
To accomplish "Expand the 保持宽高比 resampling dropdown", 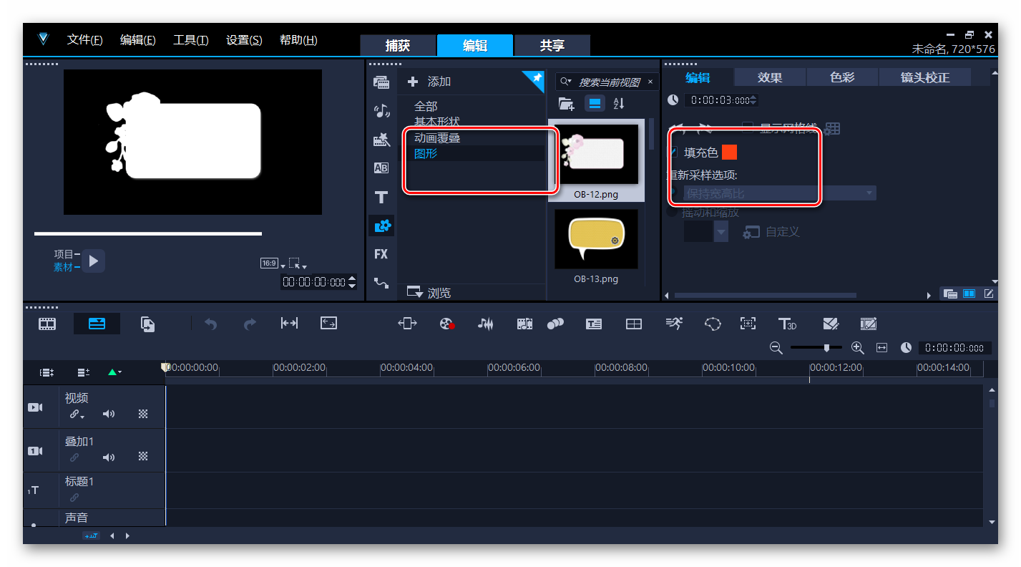I will [869, 193].
